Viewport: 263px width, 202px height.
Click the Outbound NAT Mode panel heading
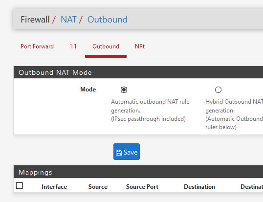tap(55, 72)
